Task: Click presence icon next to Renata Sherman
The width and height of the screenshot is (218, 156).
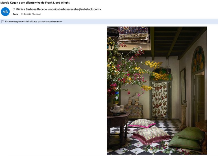Action: (x=22, y=14)
